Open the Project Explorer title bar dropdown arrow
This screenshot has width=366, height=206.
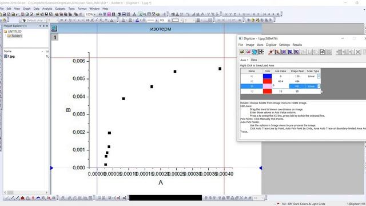click(x=40, y=26)
